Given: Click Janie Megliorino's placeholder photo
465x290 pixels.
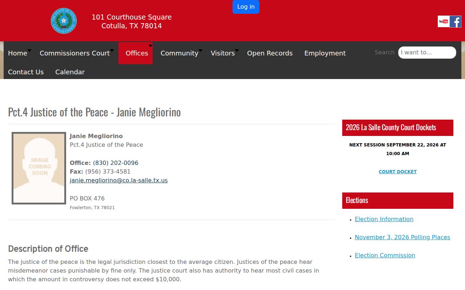Looking at the screenshot, I should point(39,168).
